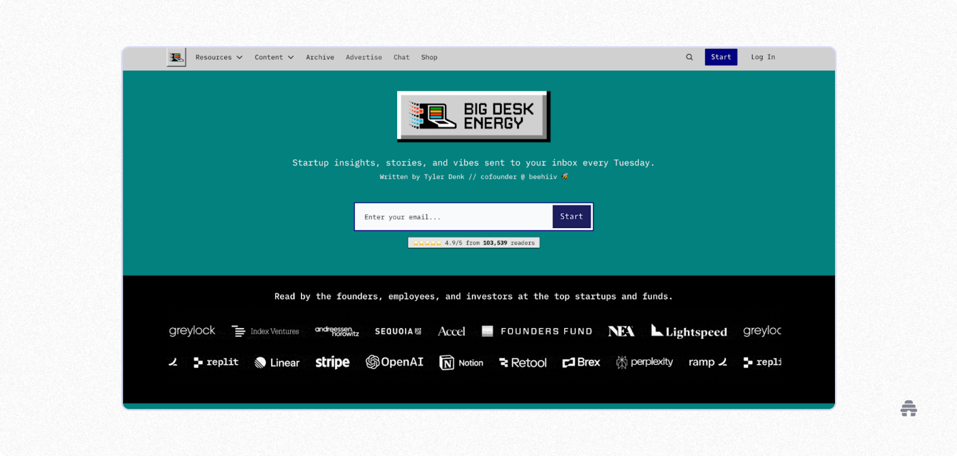Click the Log In link
The width and height of the screenshot is (957, 456).
(763, 57)
